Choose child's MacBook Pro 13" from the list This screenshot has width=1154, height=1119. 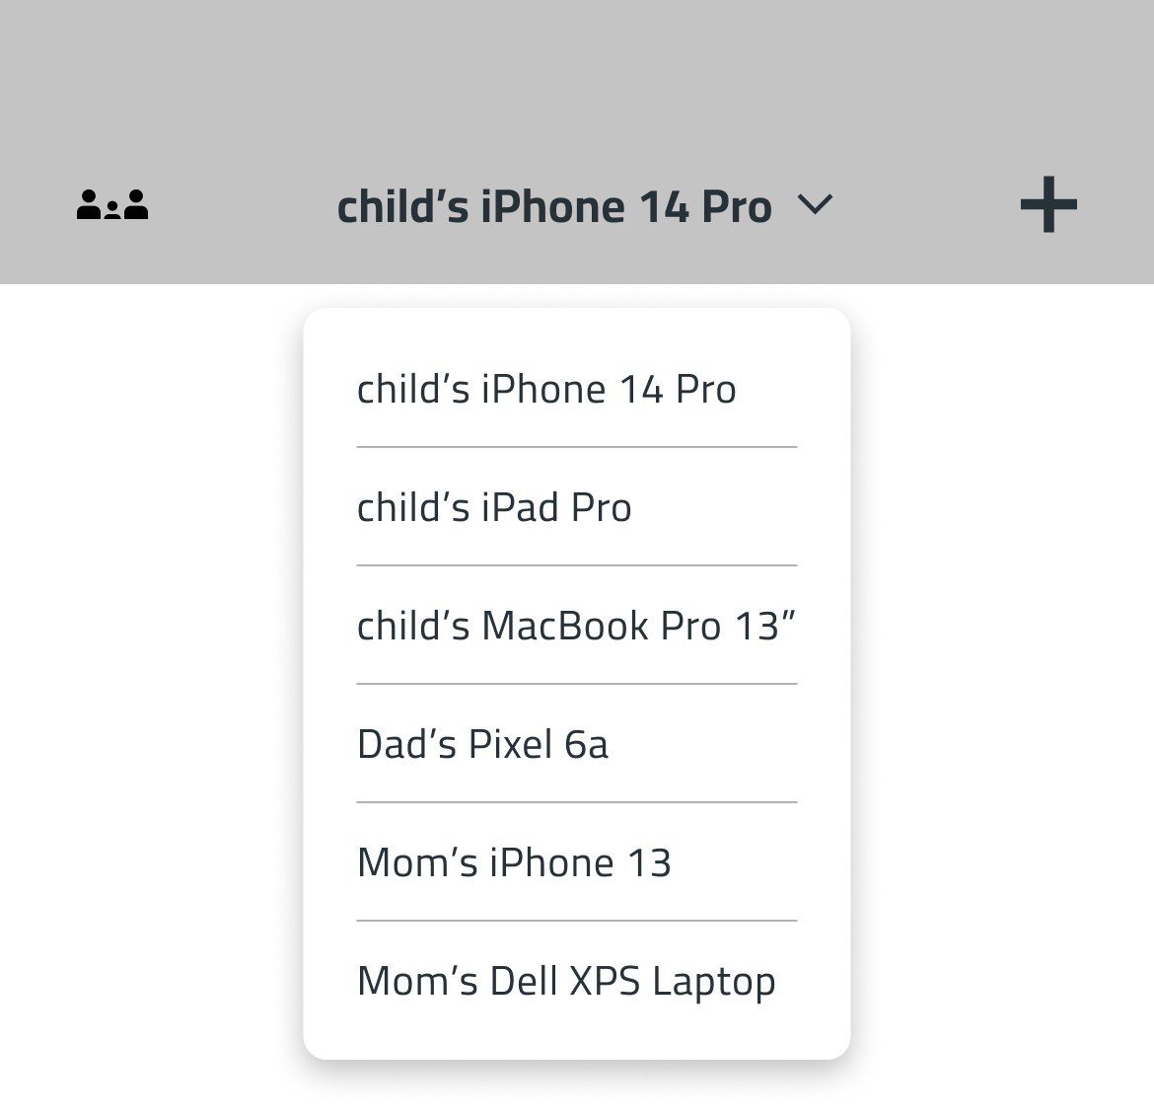[x=576, y=626]
